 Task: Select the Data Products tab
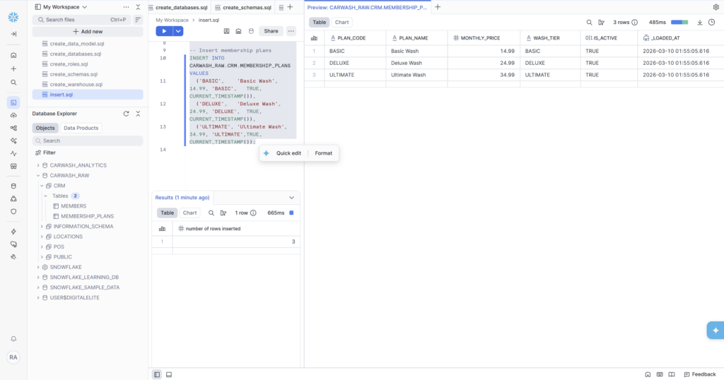81,128
